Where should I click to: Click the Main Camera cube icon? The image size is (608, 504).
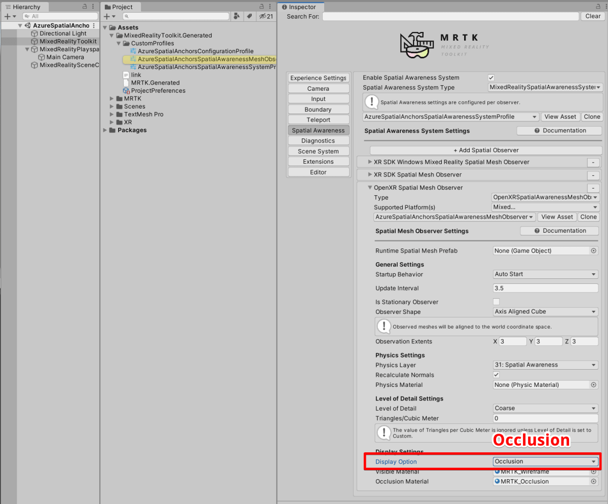(x=42, y=57)
